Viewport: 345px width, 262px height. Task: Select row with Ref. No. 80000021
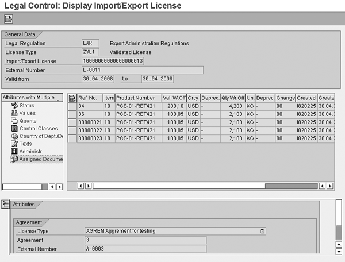coord(72,122)
